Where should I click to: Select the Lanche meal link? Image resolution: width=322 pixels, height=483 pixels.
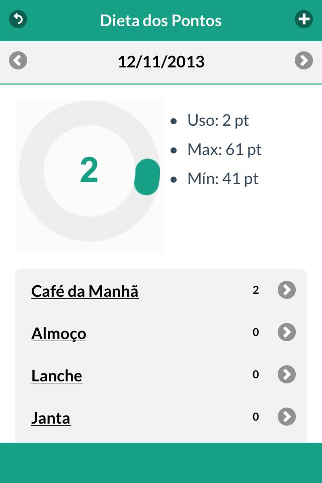click(x=56, y=376)
